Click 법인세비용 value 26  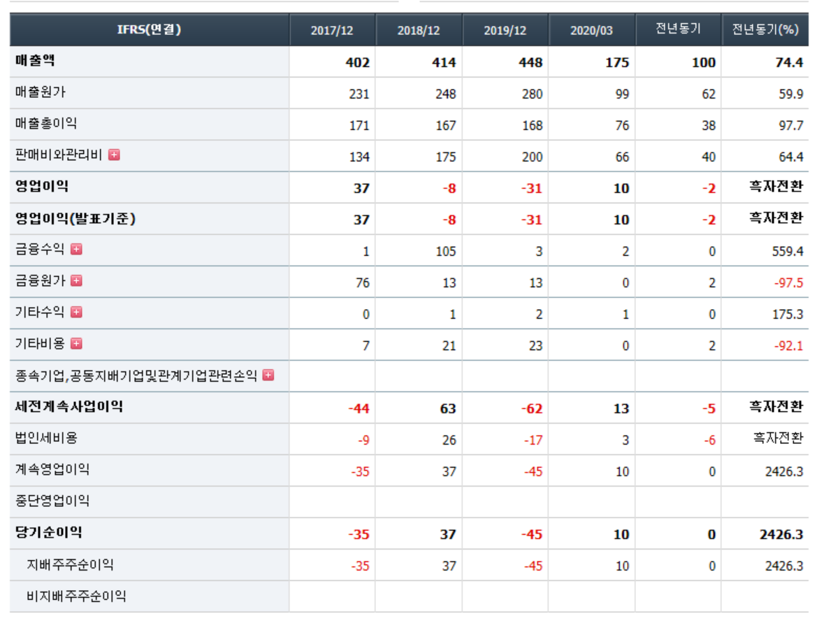pos(449,440)
